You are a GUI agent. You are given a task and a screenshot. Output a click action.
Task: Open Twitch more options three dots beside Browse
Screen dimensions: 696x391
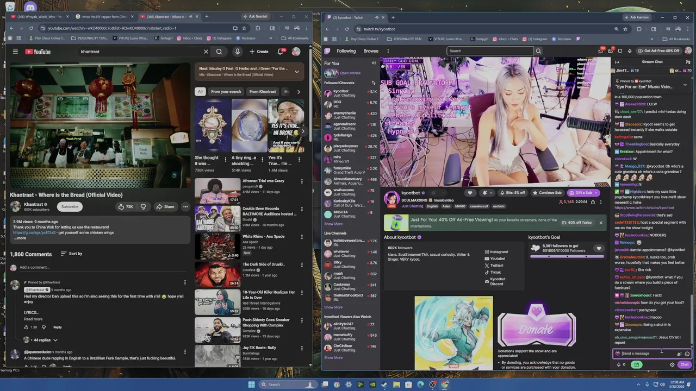[x=388, y=51]
